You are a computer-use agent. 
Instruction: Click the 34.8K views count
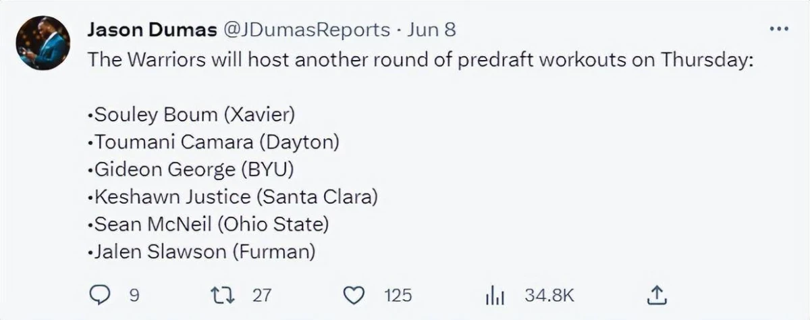click(x=549, y=296)
